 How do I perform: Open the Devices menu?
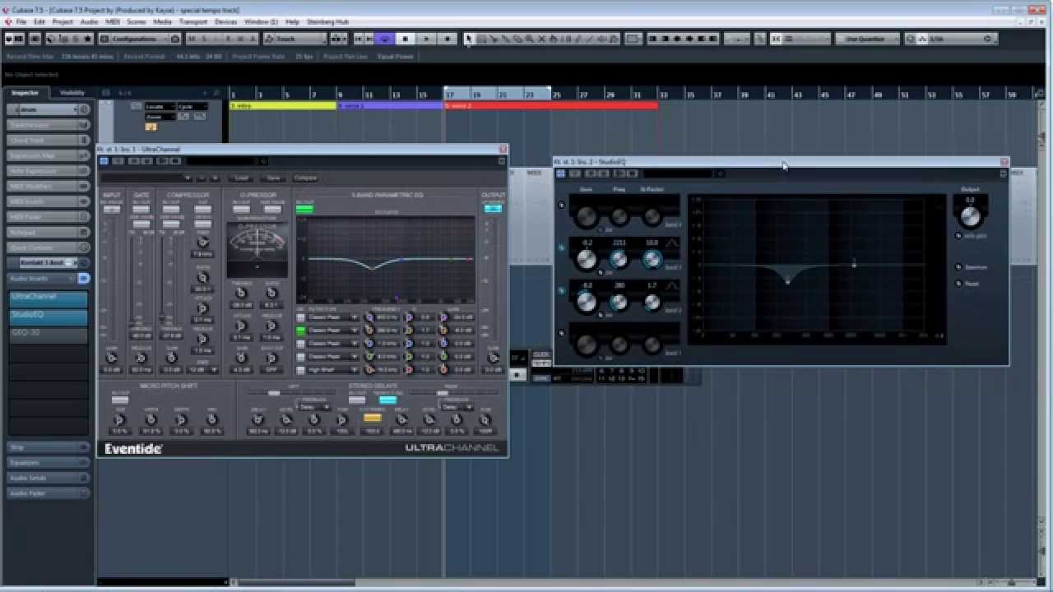pos(225,21)
